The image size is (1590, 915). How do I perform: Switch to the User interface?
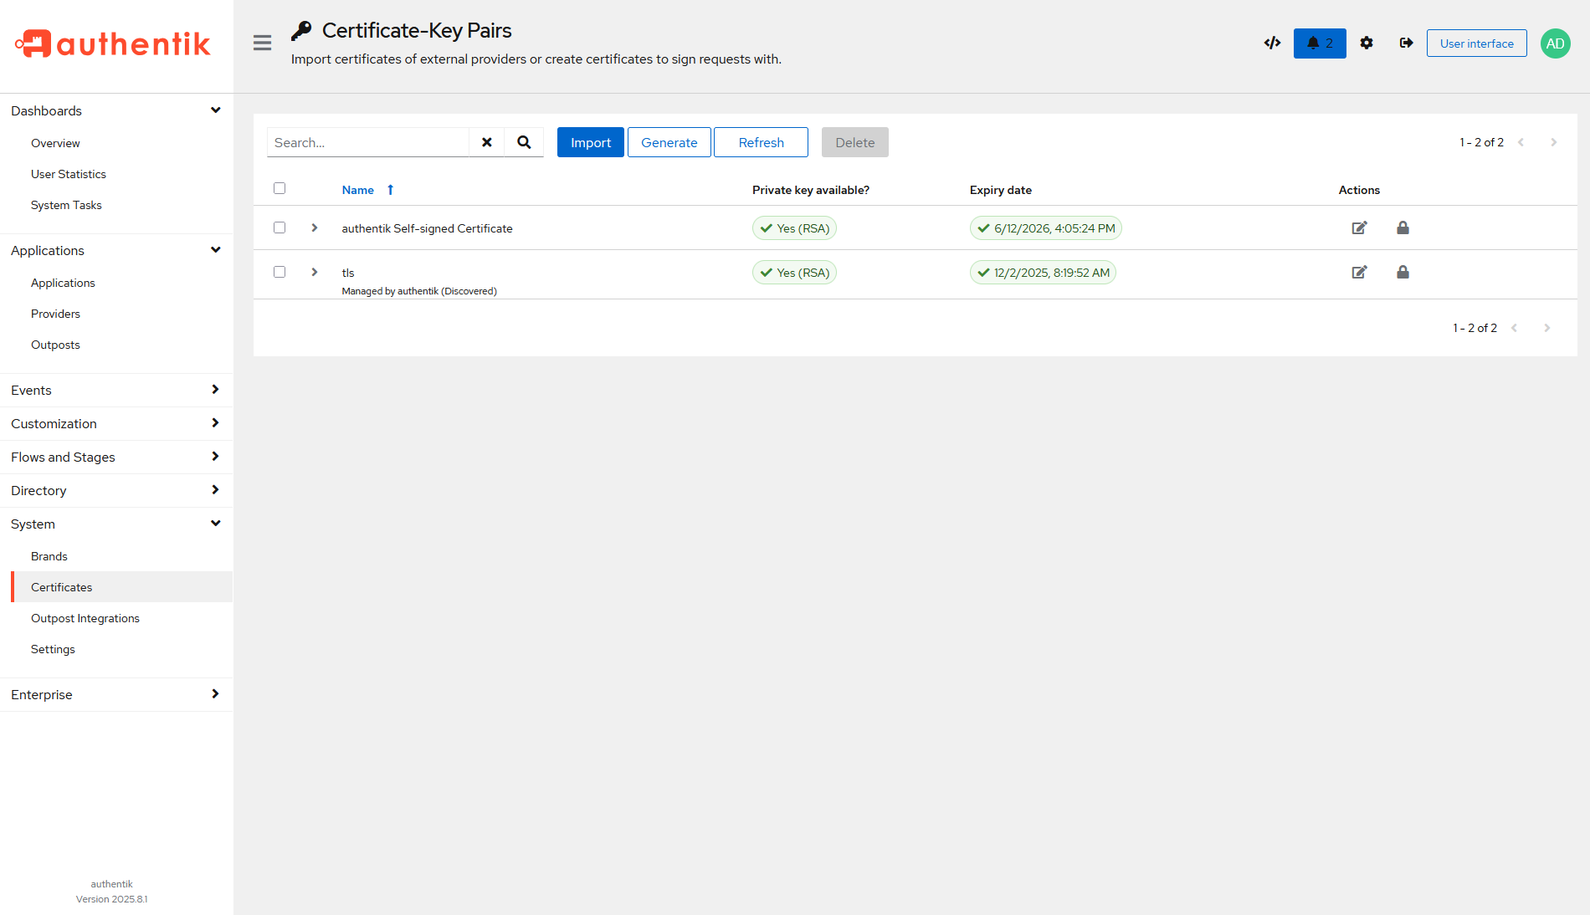tap(1475, 43)
